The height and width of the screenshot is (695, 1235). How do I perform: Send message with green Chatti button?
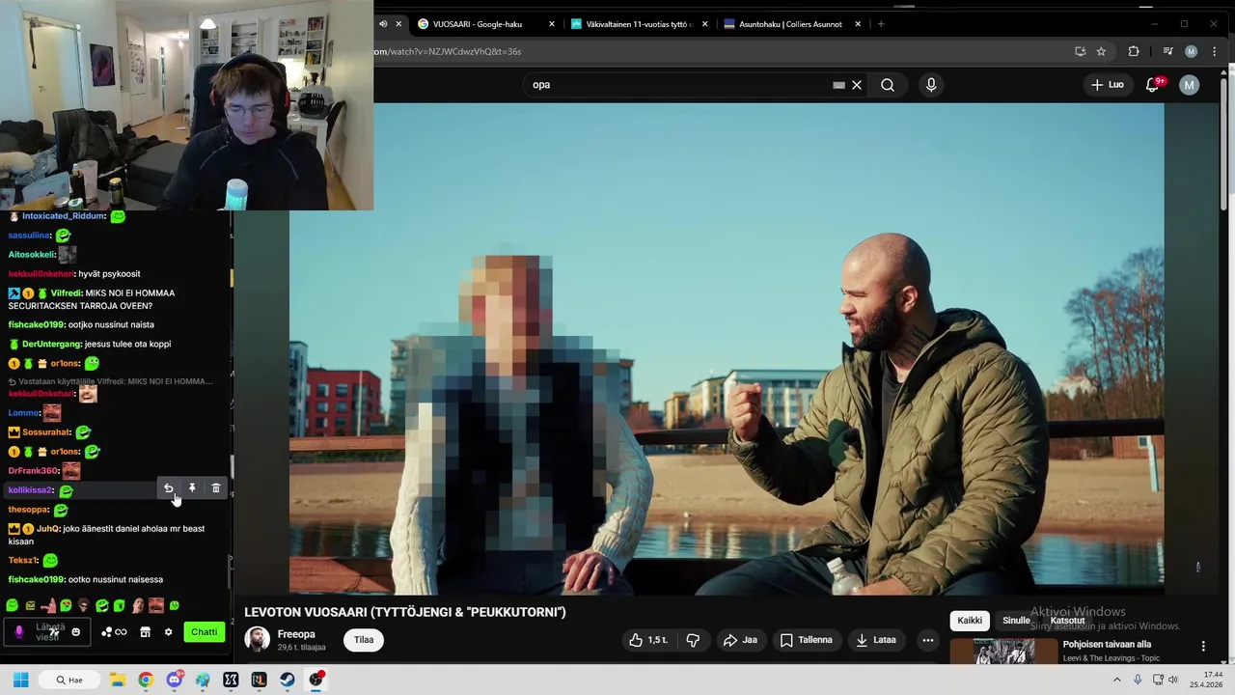pos(204,632)
